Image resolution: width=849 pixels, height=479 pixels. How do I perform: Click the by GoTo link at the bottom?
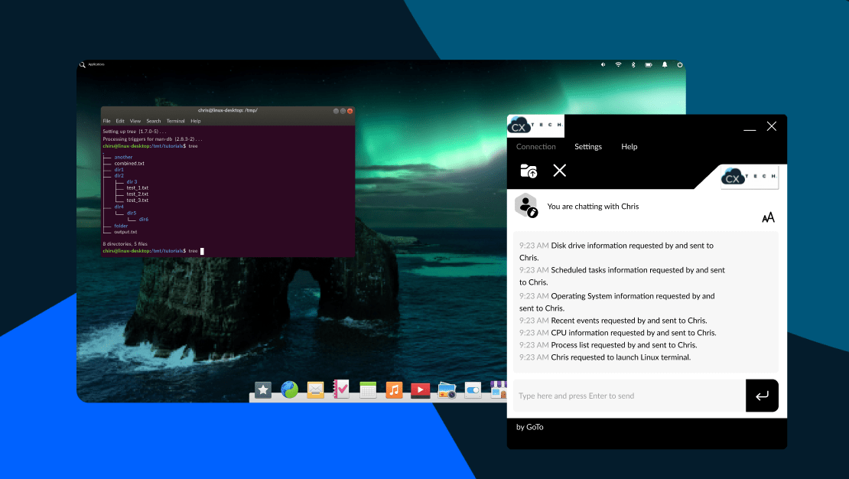[530, 427]
